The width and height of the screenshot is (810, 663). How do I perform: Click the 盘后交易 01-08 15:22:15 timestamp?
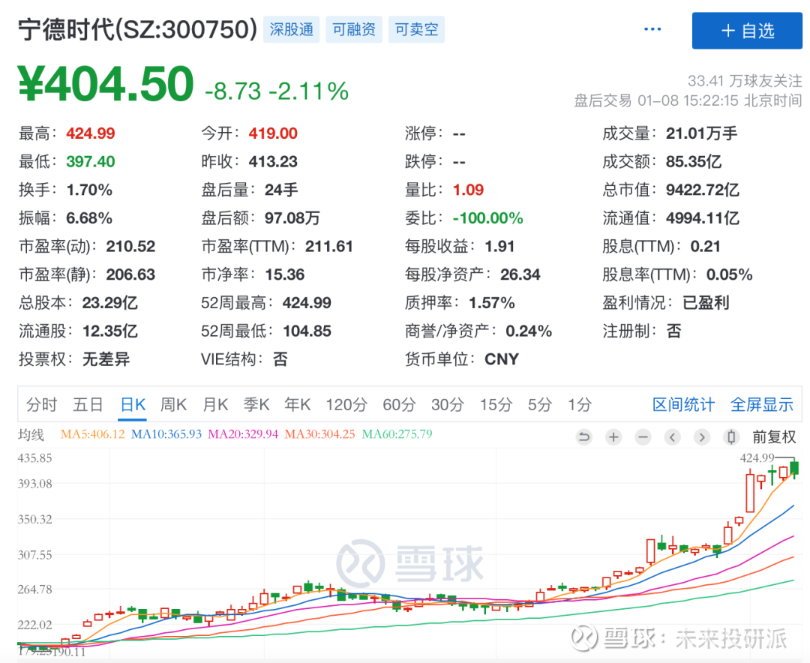(x=688, y=100)
